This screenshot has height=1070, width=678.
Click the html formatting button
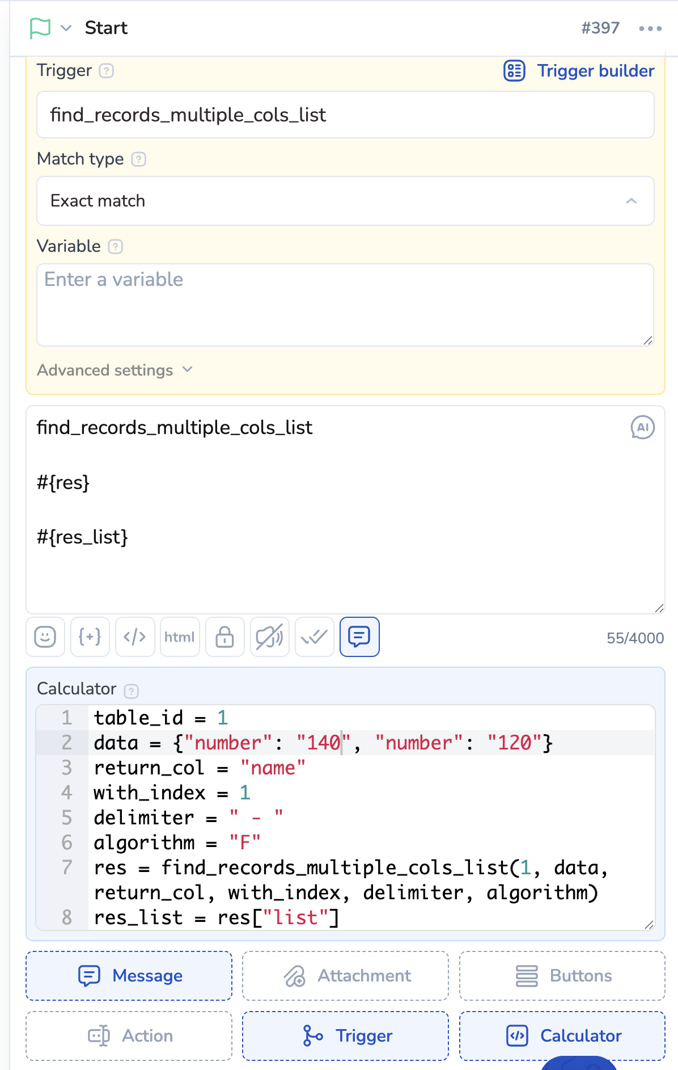(180, 637)
